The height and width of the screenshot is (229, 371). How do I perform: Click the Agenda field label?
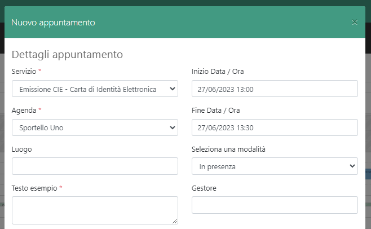pyautogui.click(x=23, y=111)
